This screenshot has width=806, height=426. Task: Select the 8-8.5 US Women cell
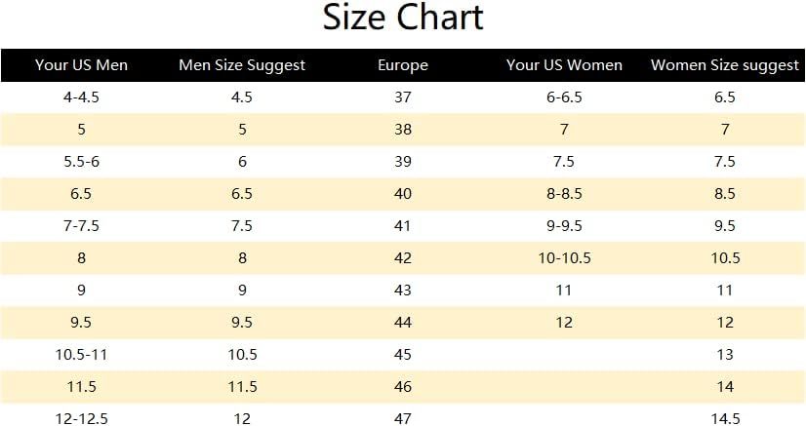pyautogui.click(x=564, y=194)
